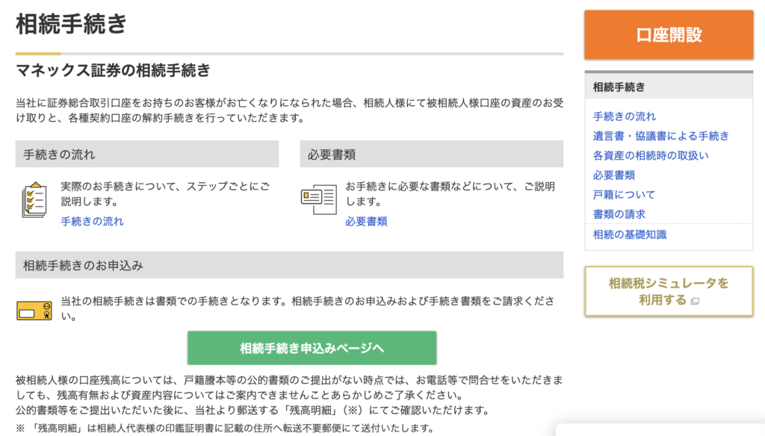Choose 必要書類 in the right sidebar list
The width and height of the screenshot is (765, 436).
(x=613, y=175)
